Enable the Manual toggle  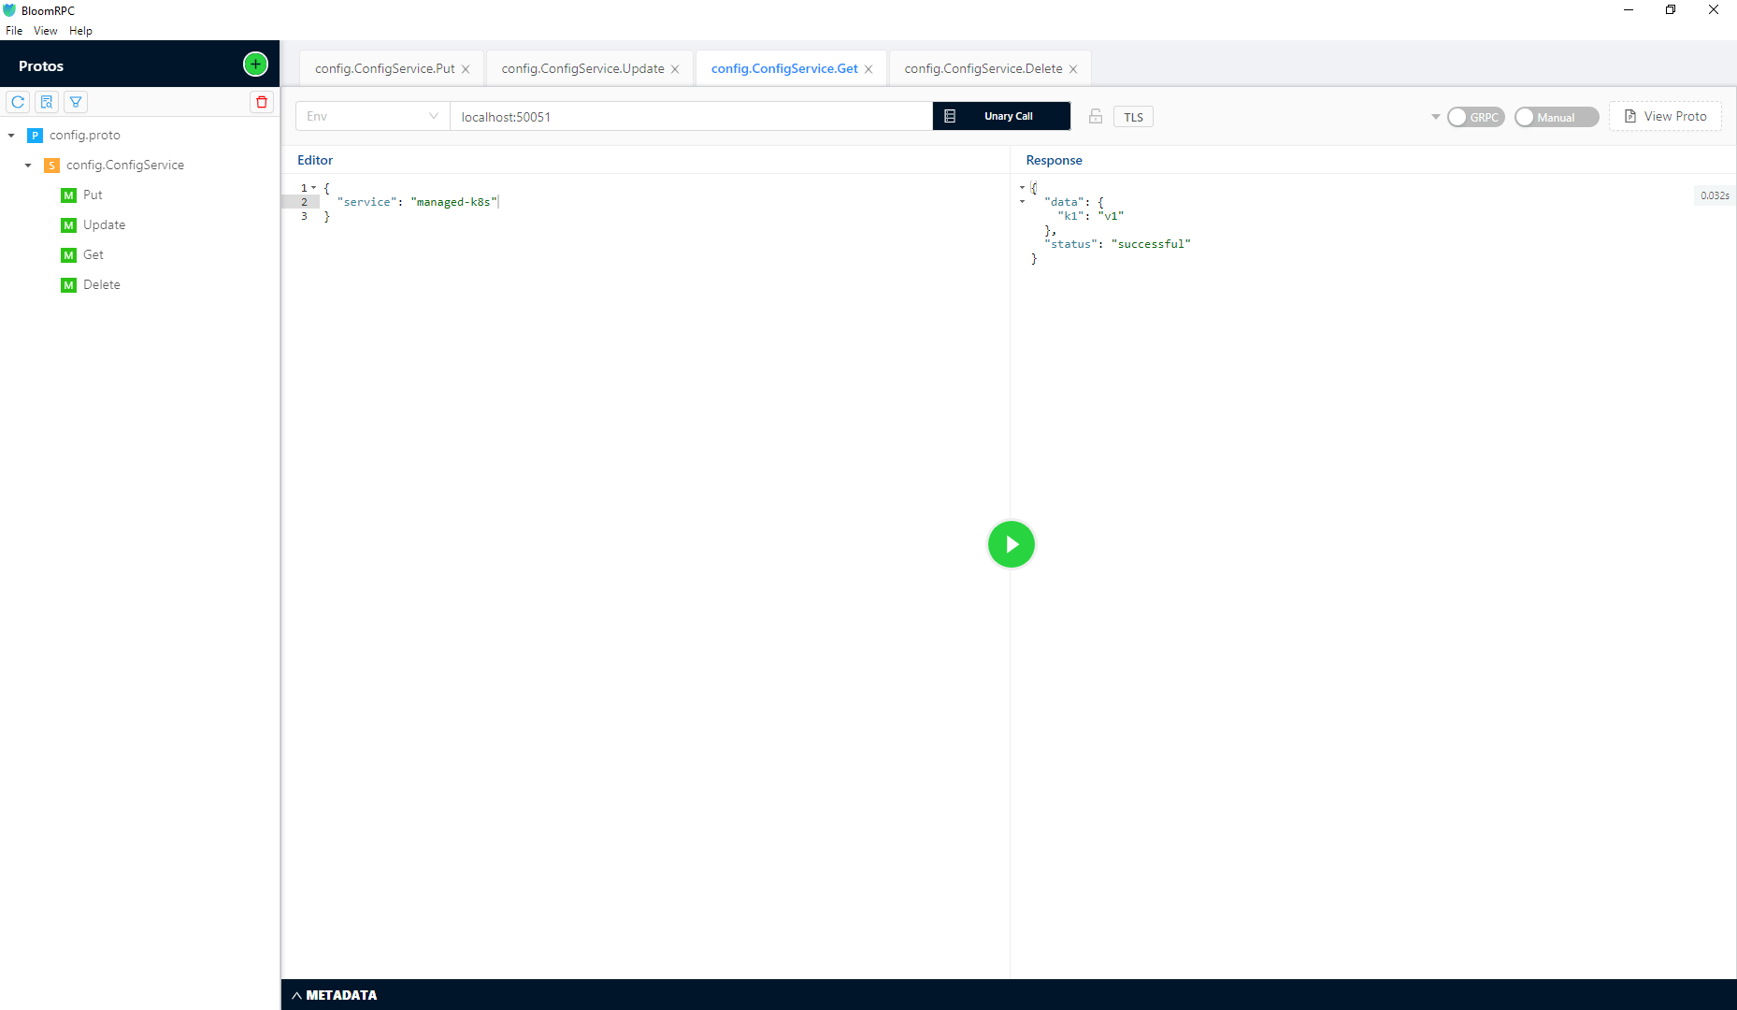(x=1556, y=116)
